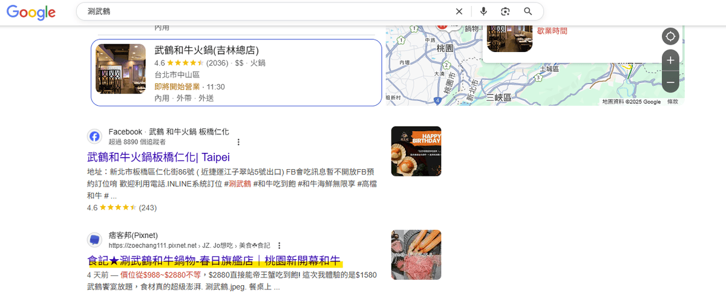Open 武鶴和牛火鍋板橋仁化 Taipei link

[150, 158]
